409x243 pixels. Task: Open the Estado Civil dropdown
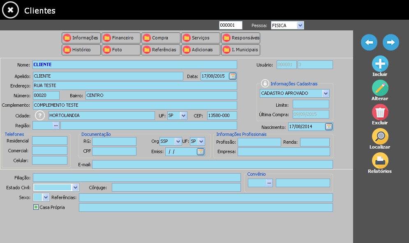(75, 187)
